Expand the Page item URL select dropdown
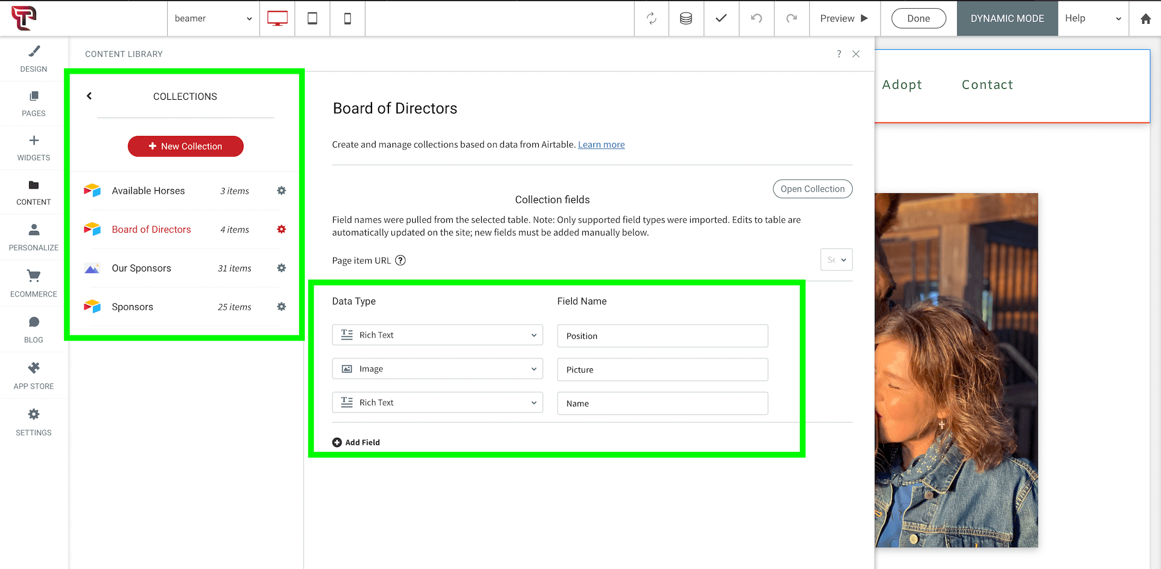 click(837, 260)
